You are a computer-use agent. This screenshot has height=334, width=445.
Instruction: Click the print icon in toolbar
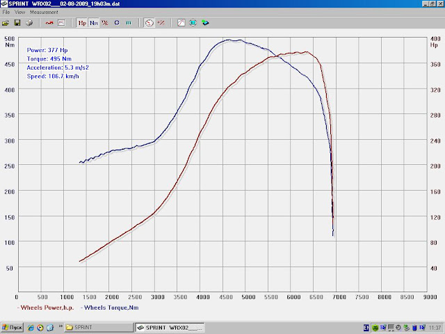point(29,23)
